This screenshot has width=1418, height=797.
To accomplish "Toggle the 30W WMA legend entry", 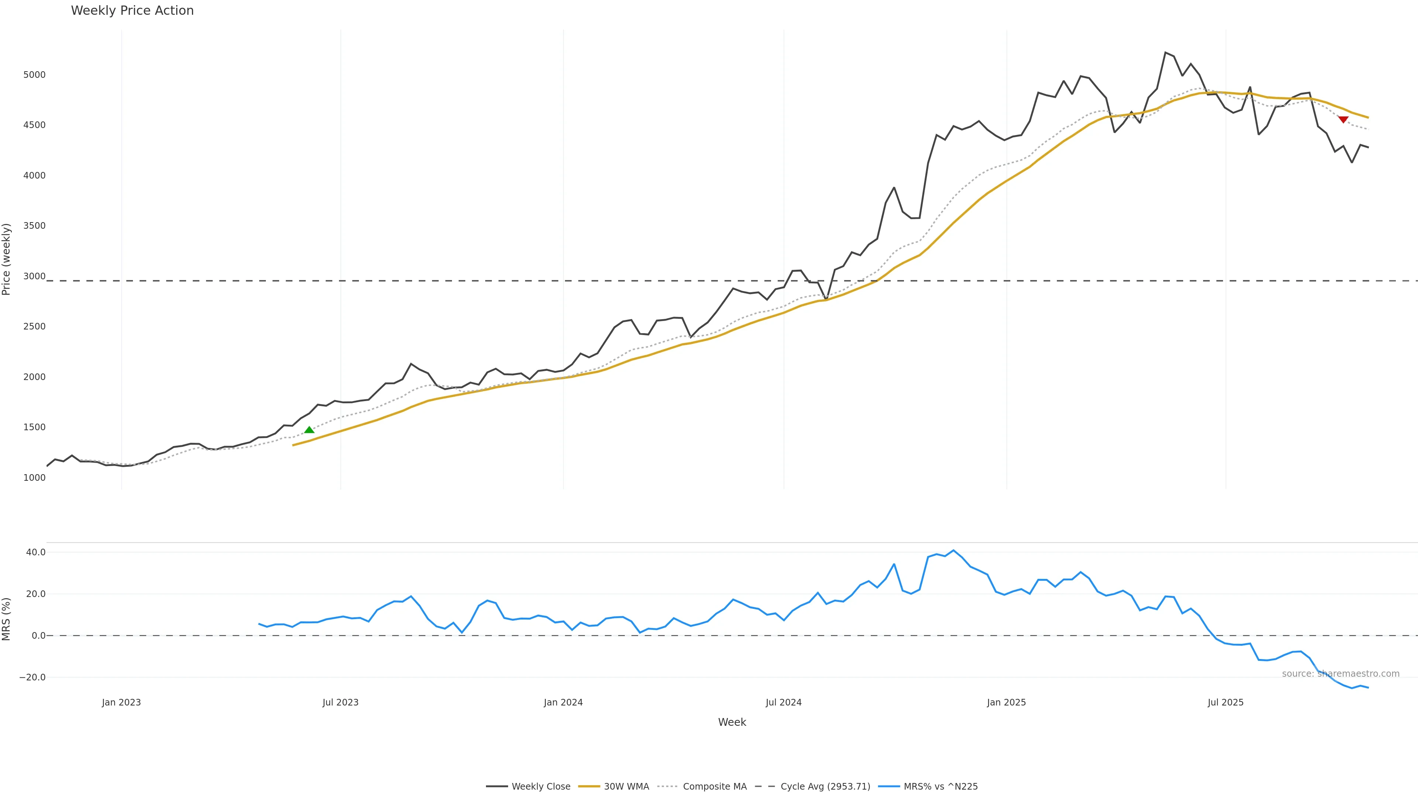I will [626, 787].
